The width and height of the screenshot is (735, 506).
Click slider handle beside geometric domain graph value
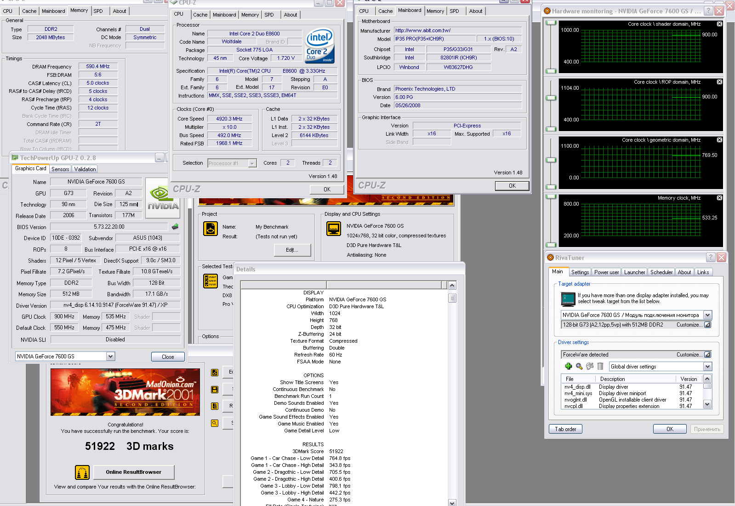click(x=551, y=160)
